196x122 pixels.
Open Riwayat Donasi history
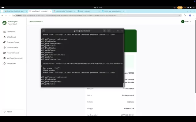point(13,53)
